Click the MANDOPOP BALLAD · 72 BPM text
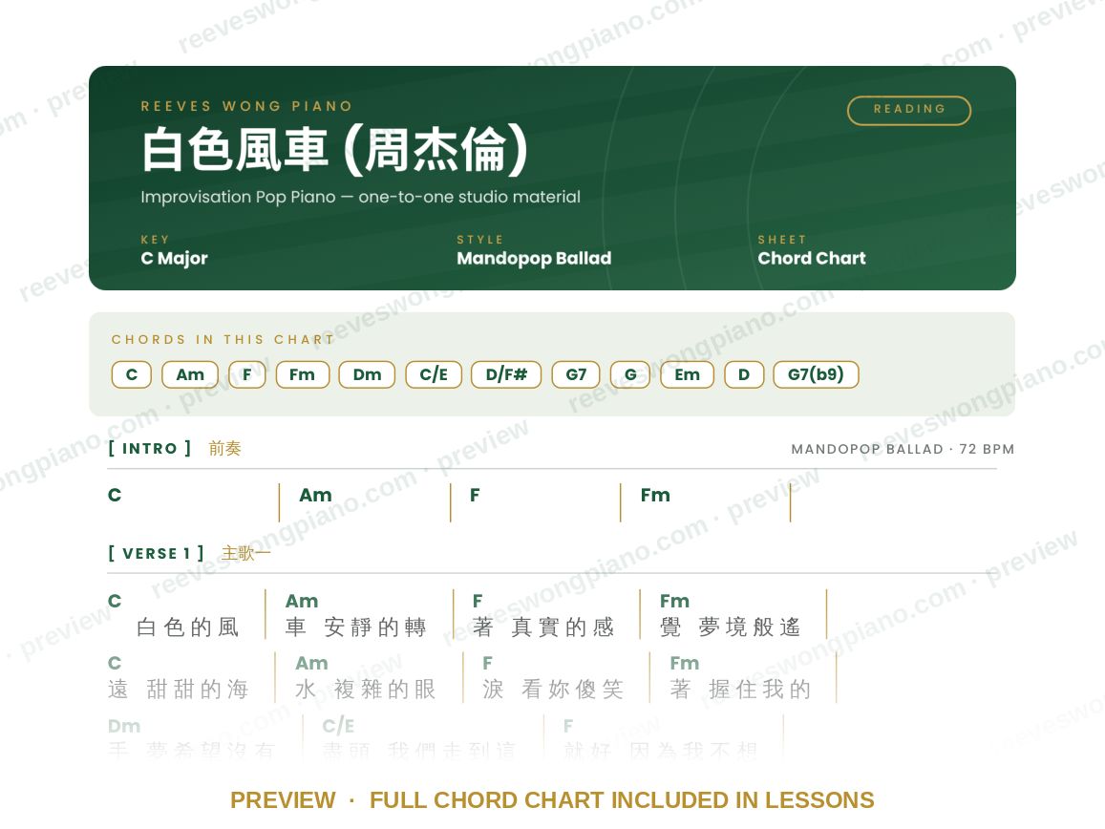 pos(903,449)
